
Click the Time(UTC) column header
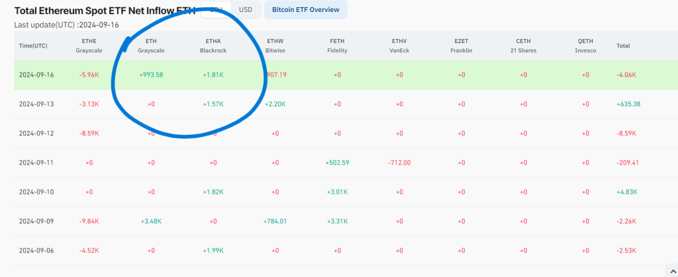coord(33,46)
